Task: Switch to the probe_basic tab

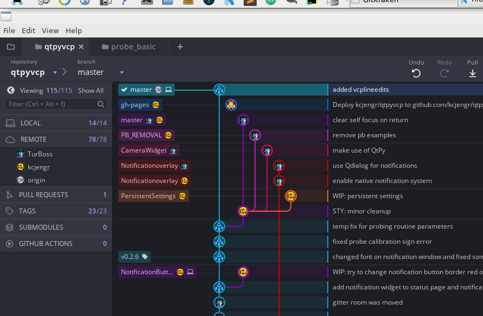Action: tap(129, 47)
